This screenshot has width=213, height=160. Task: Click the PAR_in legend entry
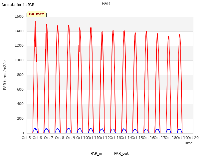coord(93,153)
